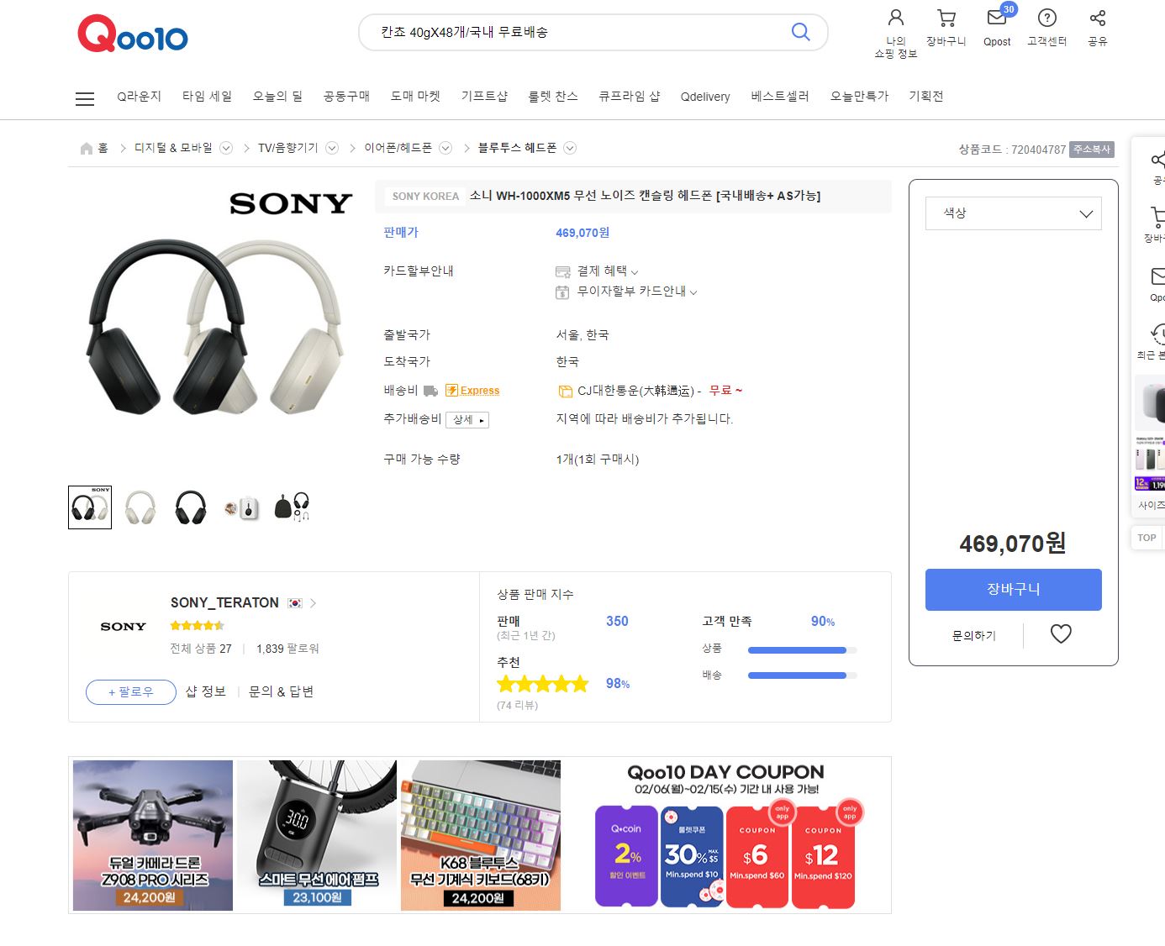Click 장바구니 add to cart button
1165x946 pixels.
pyautogui.click(x=1013, y=590)
